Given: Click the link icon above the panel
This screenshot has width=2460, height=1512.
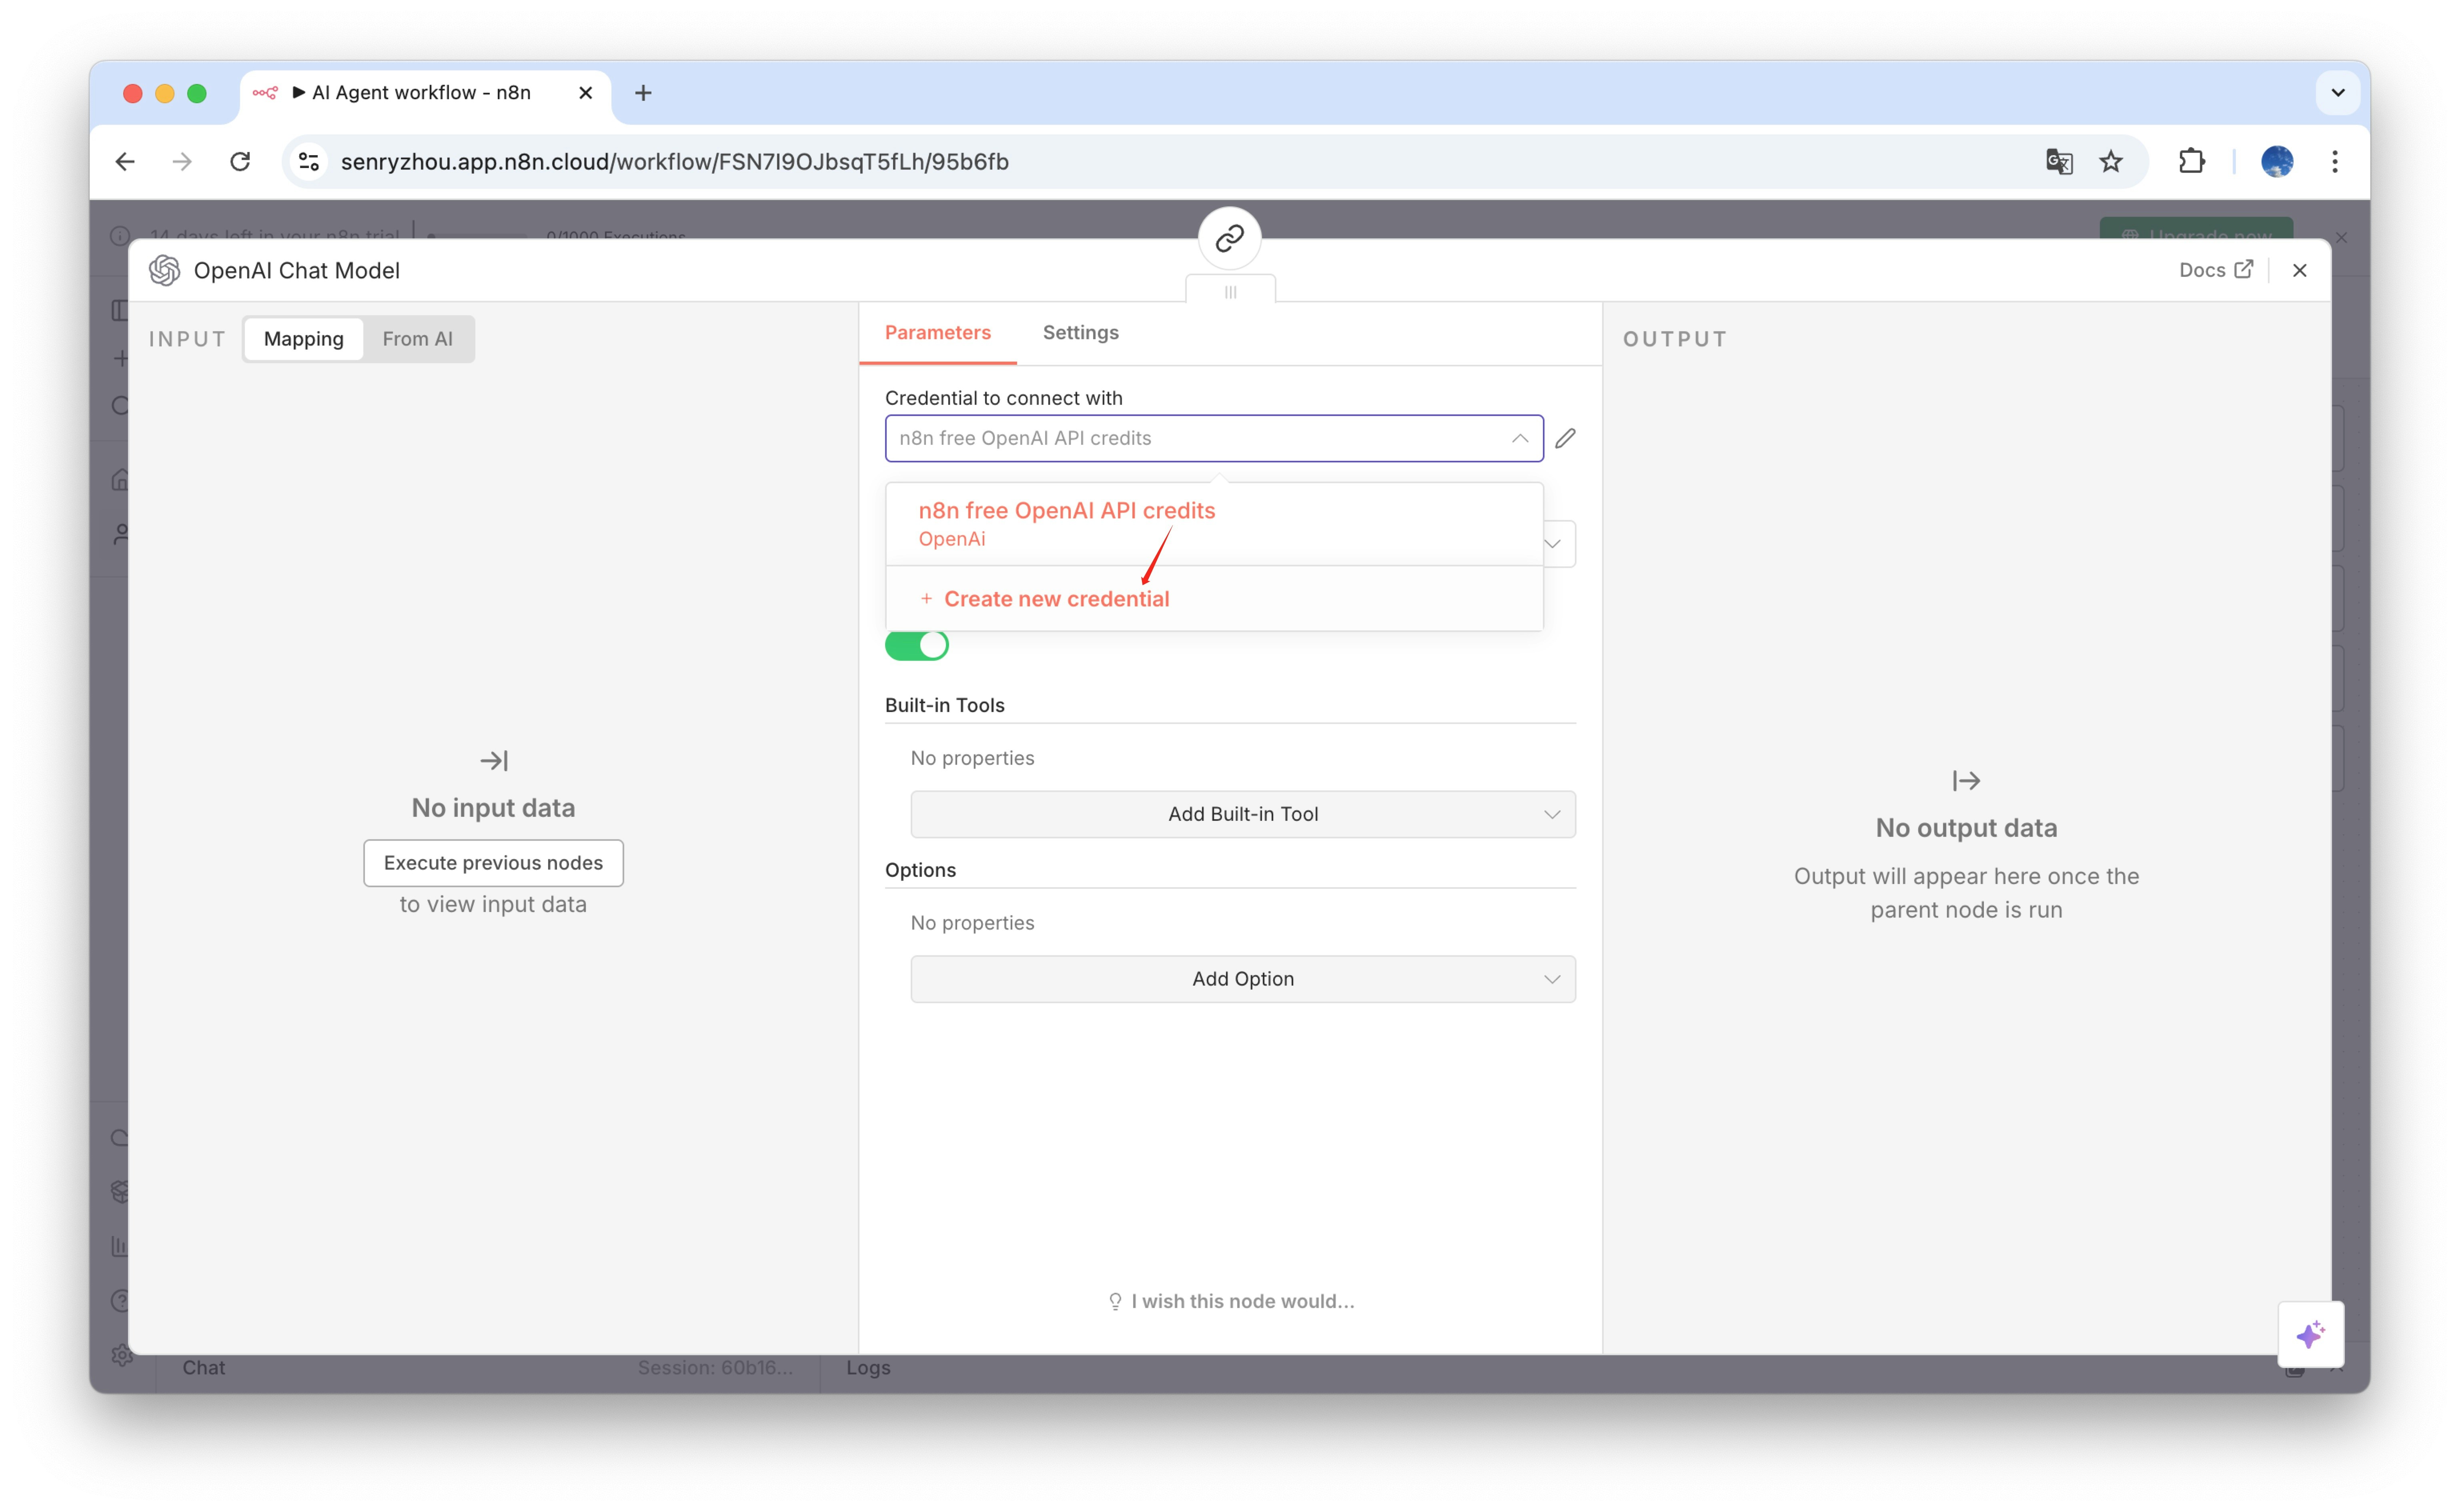Looking at the screenshot, I should tap(1229, 238).
